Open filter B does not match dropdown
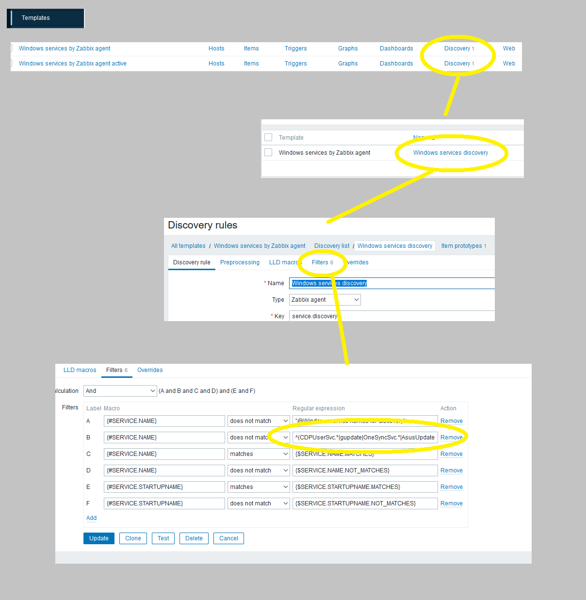 pyautogui.click(x=258, y=437)
